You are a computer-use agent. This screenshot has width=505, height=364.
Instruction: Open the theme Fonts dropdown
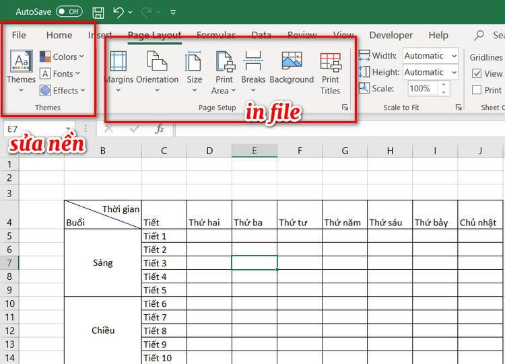[x=60, y=74]
